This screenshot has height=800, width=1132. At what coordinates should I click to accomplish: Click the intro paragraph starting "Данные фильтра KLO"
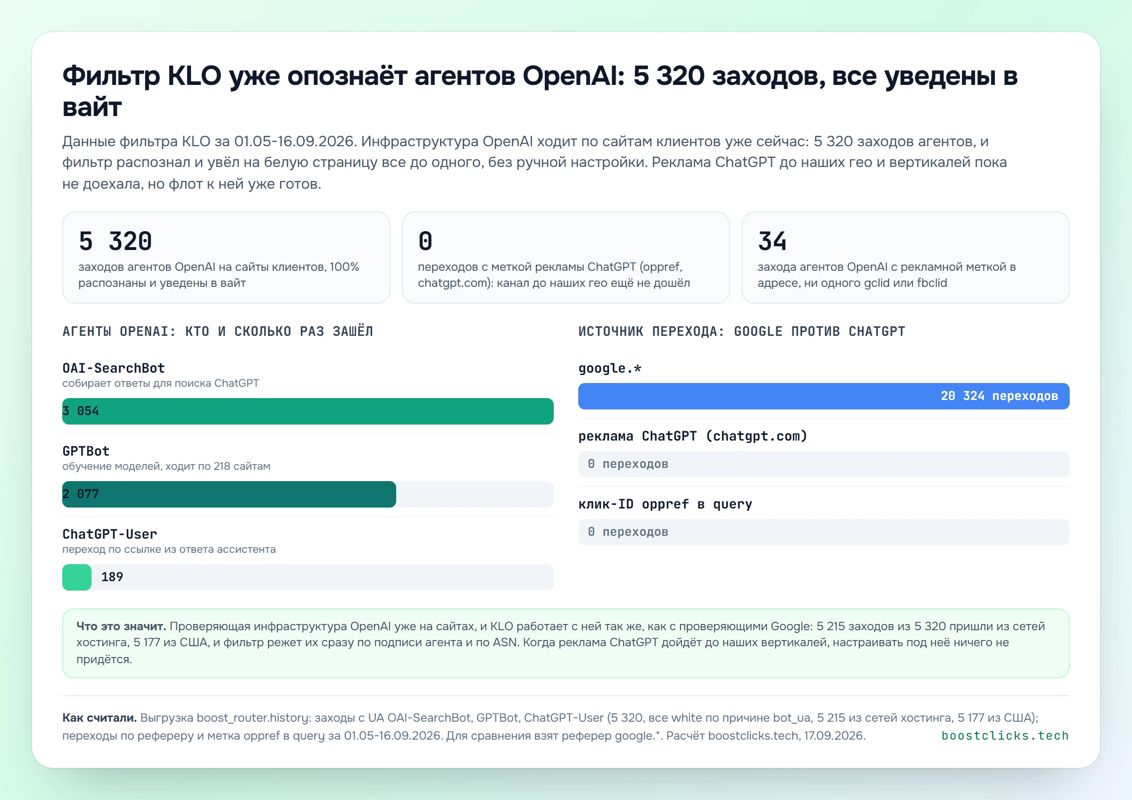point(534,162)
